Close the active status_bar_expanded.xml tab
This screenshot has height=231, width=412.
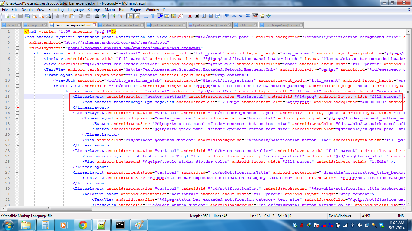(x=94, y=25)
